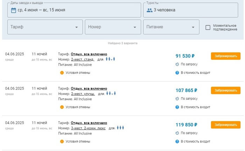This screenshot has width=245, height=151.
Task: Click the blue question icon in the 107 865 ₽ row
Action: (177, 107)
